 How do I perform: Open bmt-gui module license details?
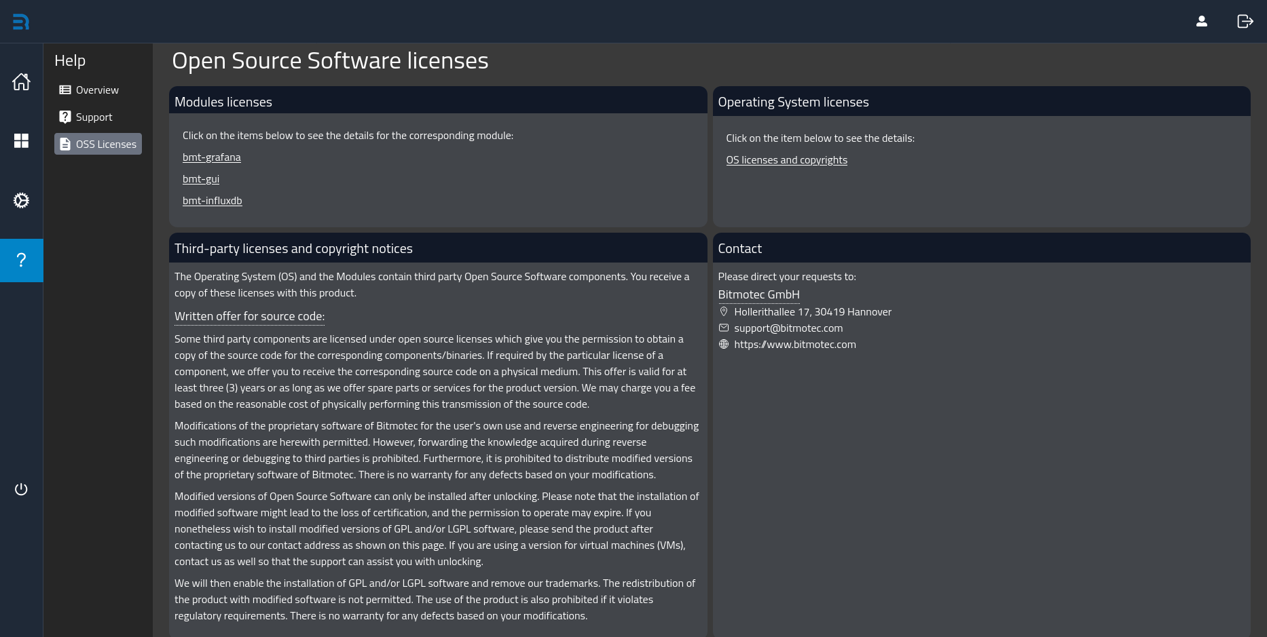tap(201, 179)
